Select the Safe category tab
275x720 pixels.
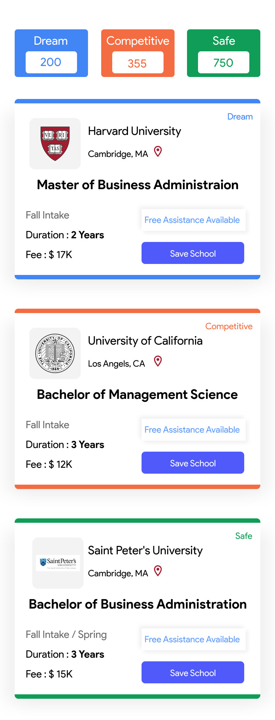coord(224,40)
